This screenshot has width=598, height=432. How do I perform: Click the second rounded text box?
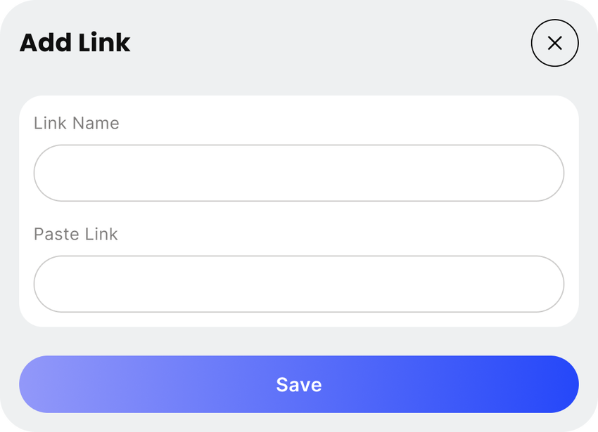click(298, 284)
